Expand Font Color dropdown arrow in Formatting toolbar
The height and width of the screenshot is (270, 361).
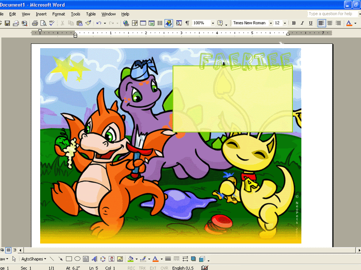click(x=355, y=23)
